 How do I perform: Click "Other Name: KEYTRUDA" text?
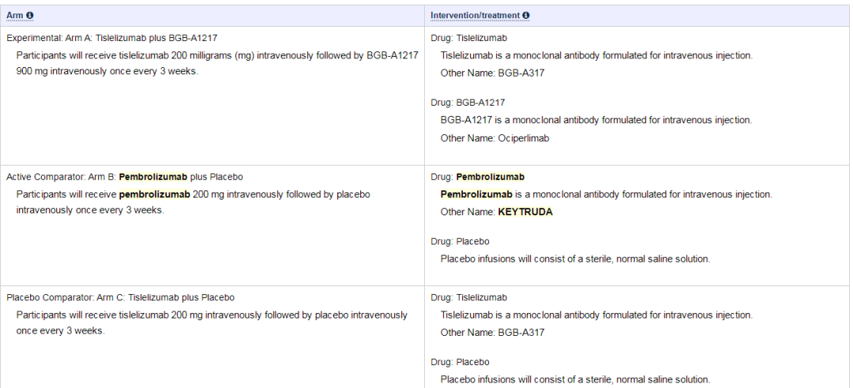[497, 212]
